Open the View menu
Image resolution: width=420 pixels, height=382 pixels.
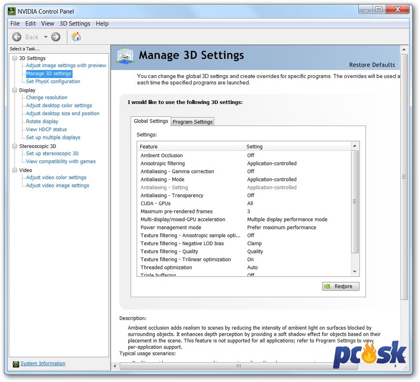coord(48,24)
